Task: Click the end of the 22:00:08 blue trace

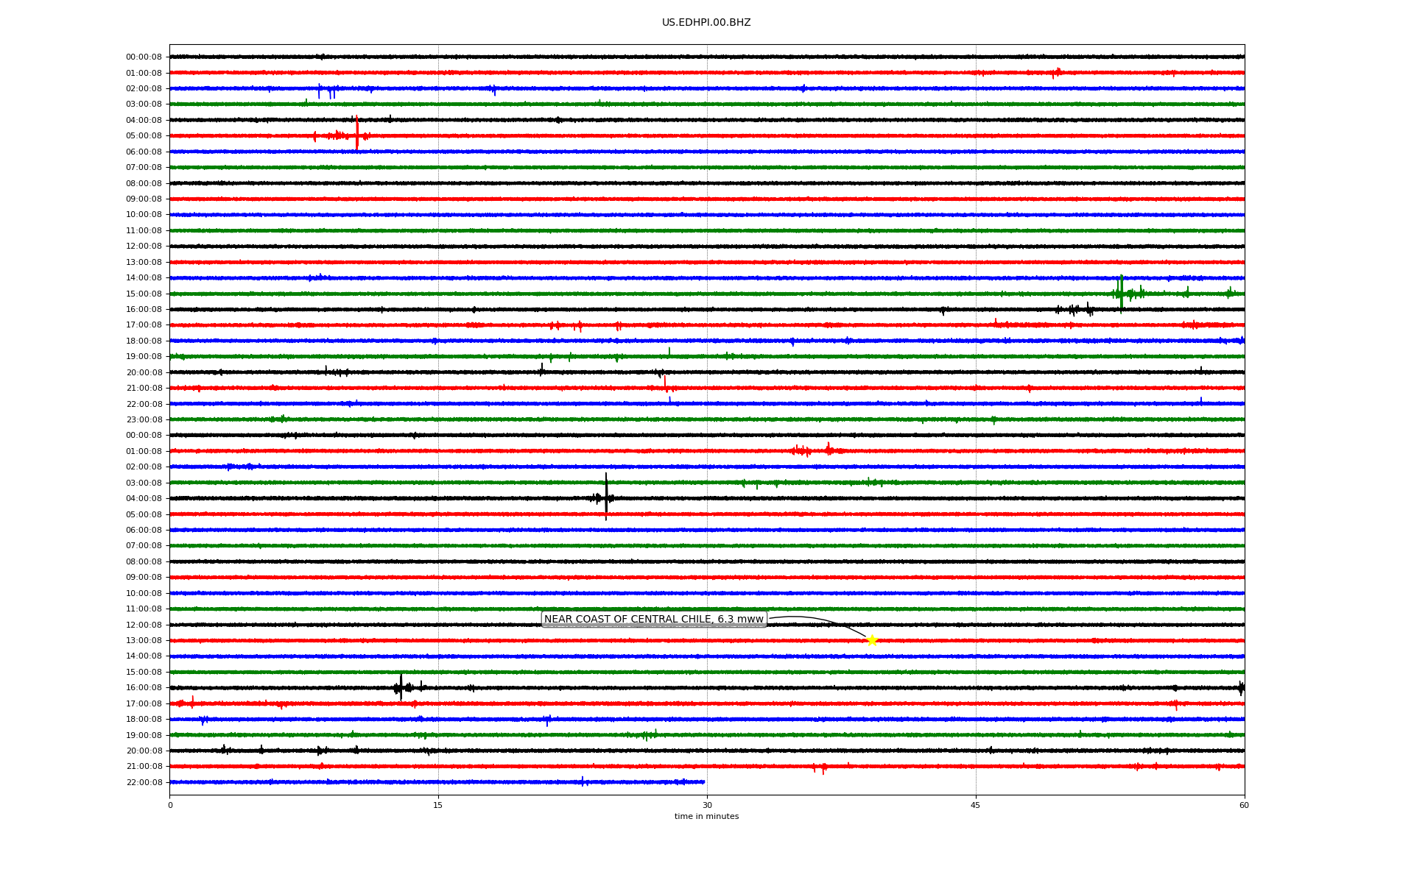Action: point(703,782)
